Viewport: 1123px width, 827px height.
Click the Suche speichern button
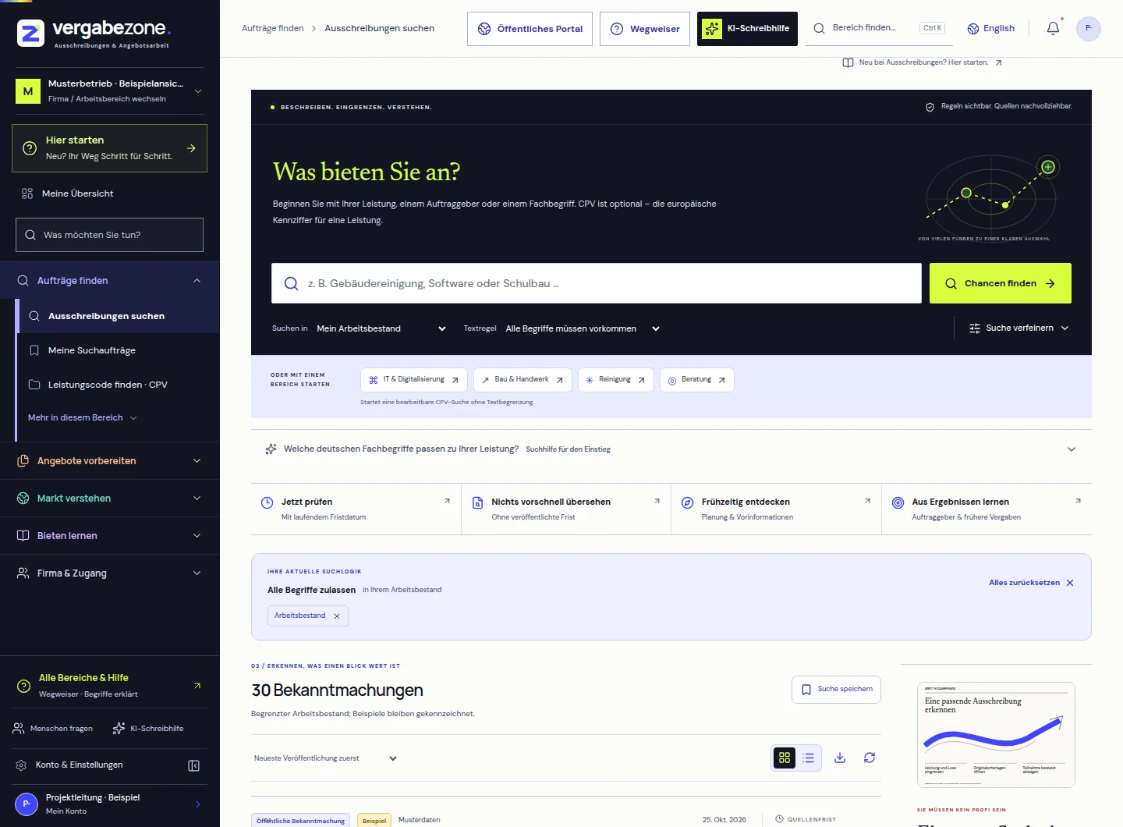click(x=837, y=690)
